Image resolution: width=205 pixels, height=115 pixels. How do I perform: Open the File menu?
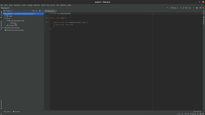2,5
